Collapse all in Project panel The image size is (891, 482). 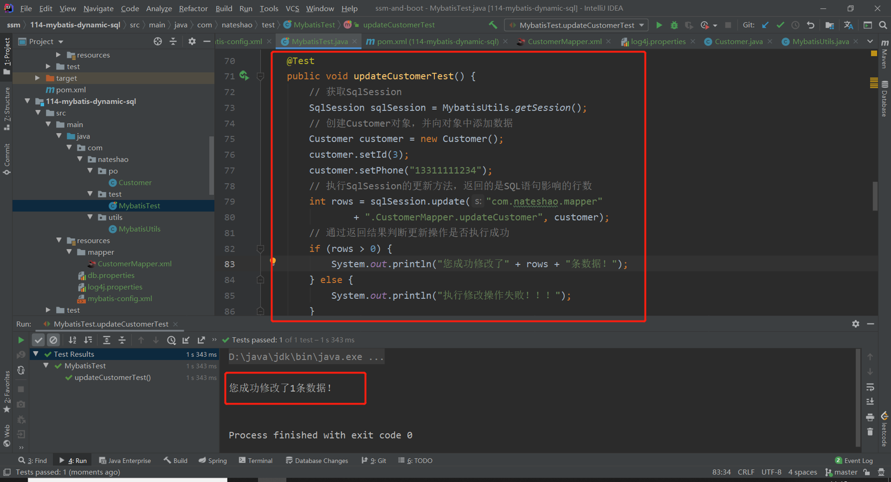pyautogui.click(x=173, y=41)
